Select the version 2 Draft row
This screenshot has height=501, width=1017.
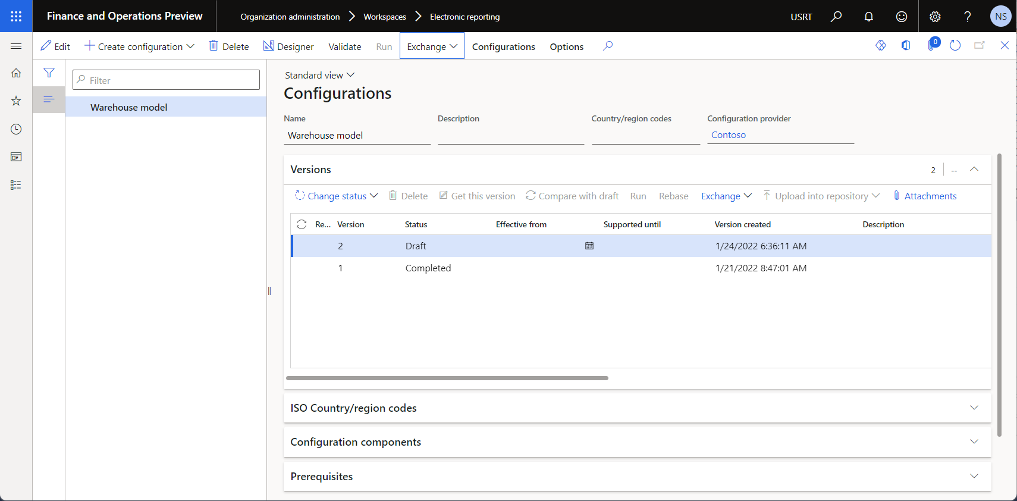pos(641,246)
